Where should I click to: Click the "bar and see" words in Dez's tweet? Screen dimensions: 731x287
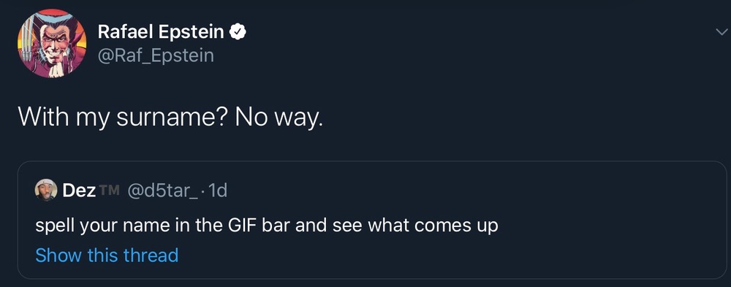(x=311, y=225)
